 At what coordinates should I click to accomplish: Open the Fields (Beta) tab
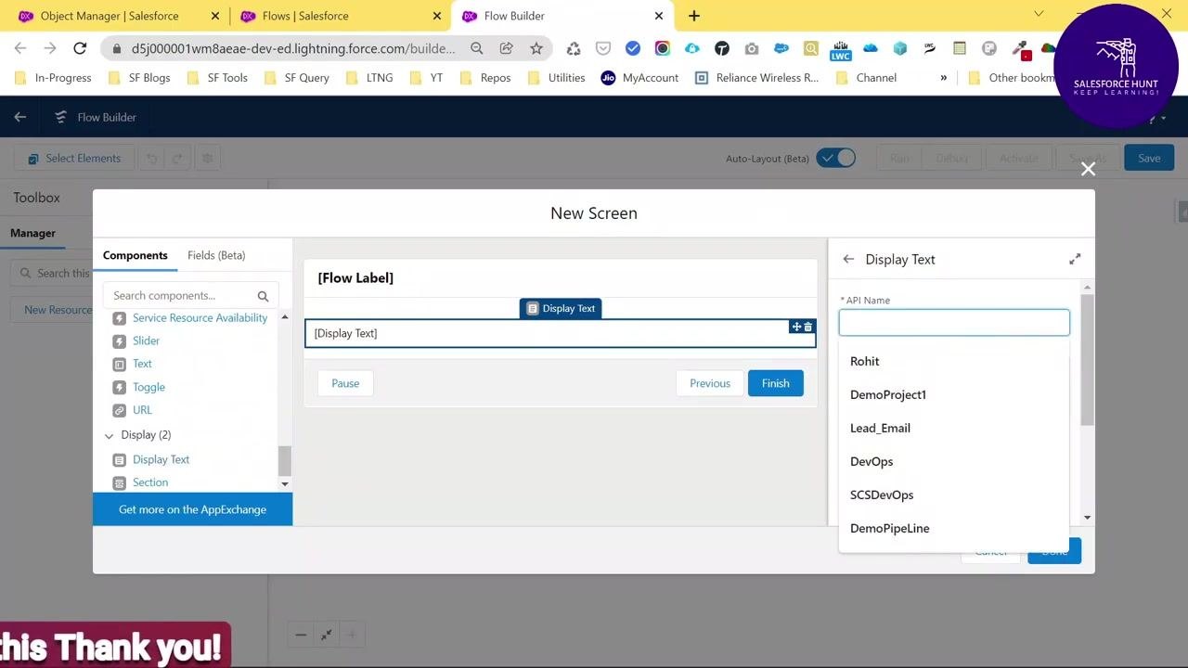[x=216, y=255]
